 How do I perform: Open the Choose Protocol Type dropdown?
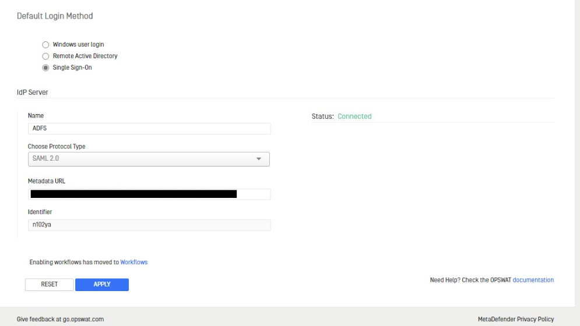click(x=149, y=159)
